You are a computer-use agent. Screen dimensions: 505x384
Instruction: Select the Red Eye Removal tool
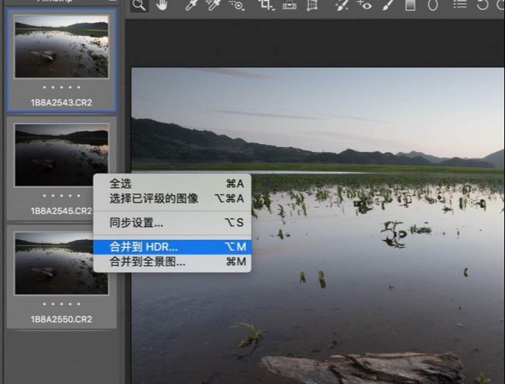365,5
